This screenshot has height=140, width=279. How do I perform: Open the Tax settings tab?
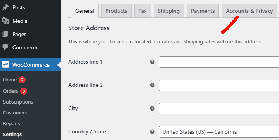[x=142, y=11]
